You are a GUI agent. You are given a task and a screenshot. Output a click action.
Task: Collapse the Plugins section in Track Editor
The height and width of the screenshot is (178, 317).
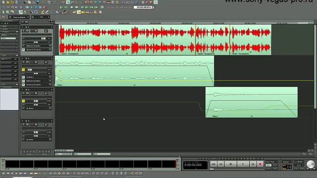tap(1, 32)
